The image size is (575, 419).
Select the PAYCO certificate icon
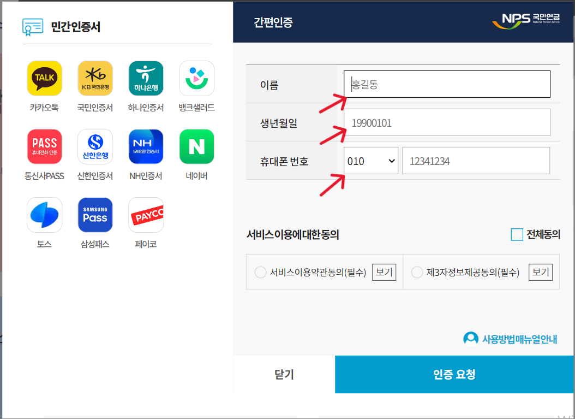coord(146,215)
